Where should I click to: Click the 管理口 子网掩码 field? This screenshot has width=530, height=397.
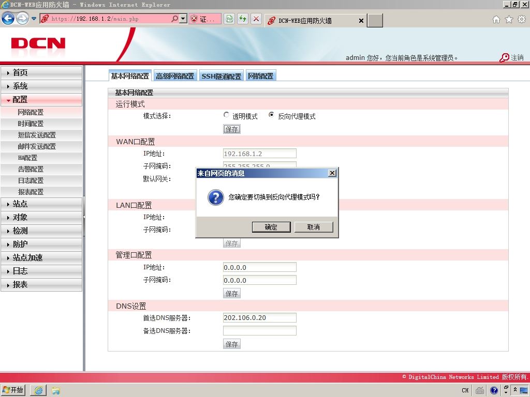click(260, 280)
